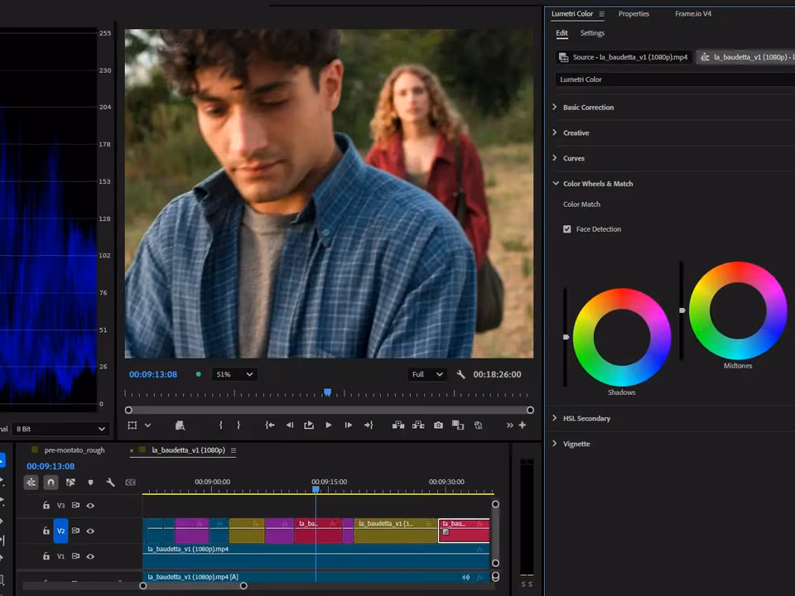The image size is (795, 596).
Task: Toggle sync lock for V1
Action: (x=75, y=556)
